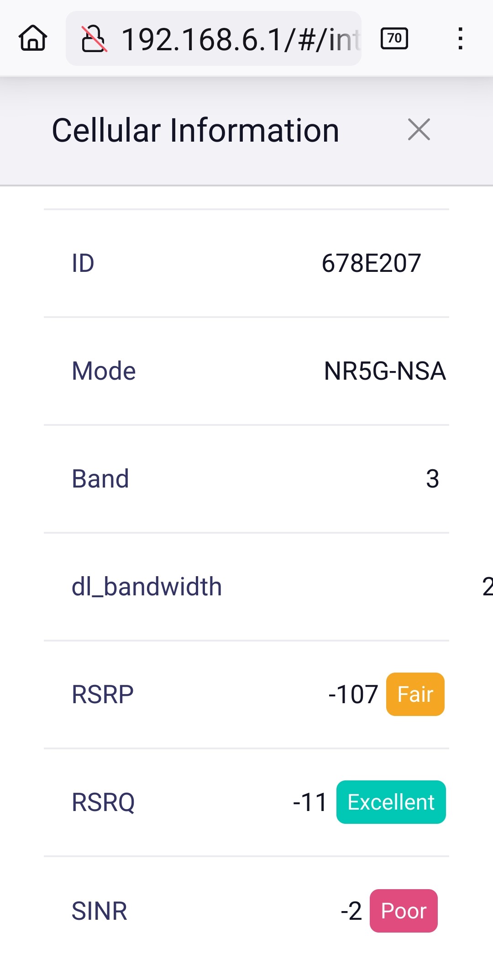Select the ID row label

pos(83,263)
